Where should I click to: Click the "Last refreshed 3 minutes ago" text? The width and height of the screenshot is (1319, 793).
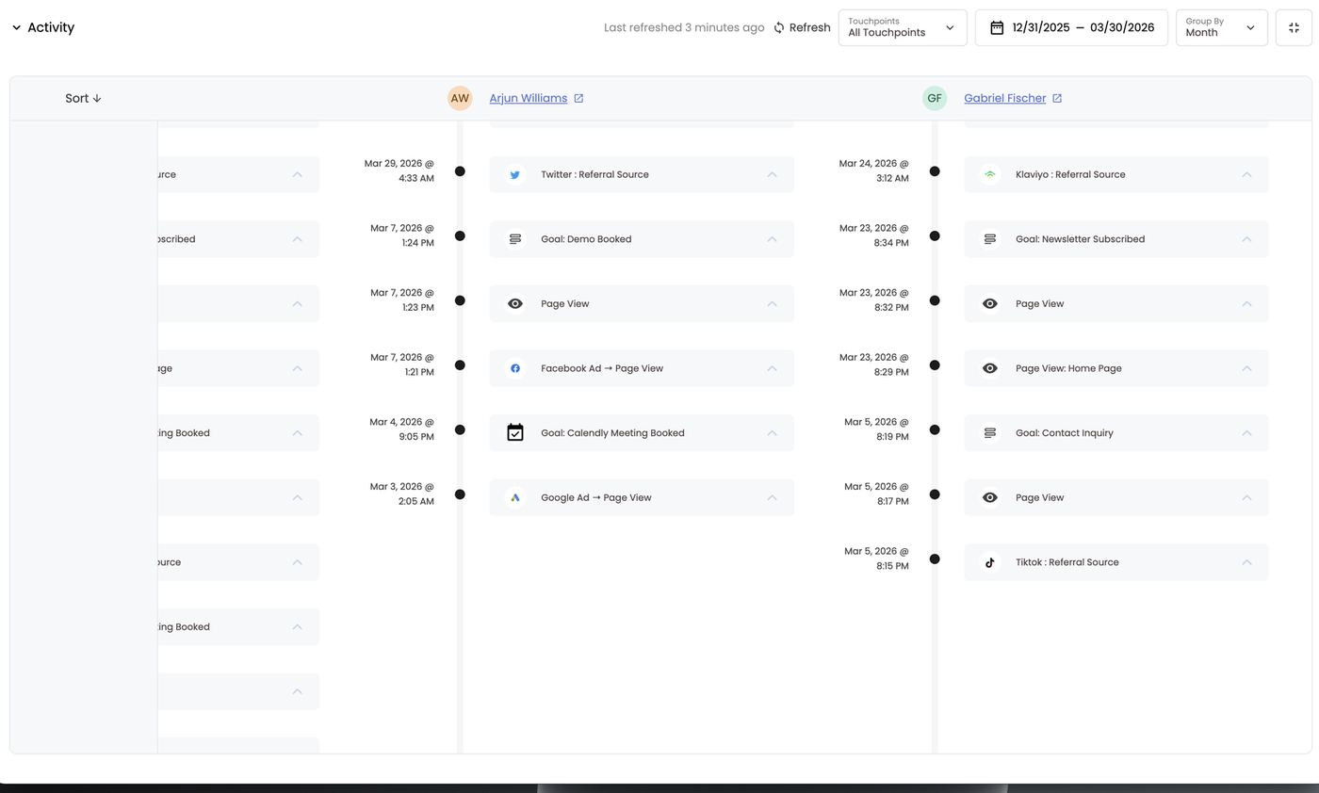(x=684, y=27)
